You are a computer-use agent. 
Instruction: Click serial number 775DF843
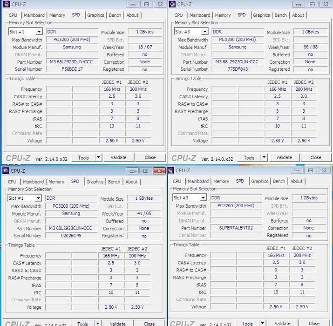click(238, 69)
